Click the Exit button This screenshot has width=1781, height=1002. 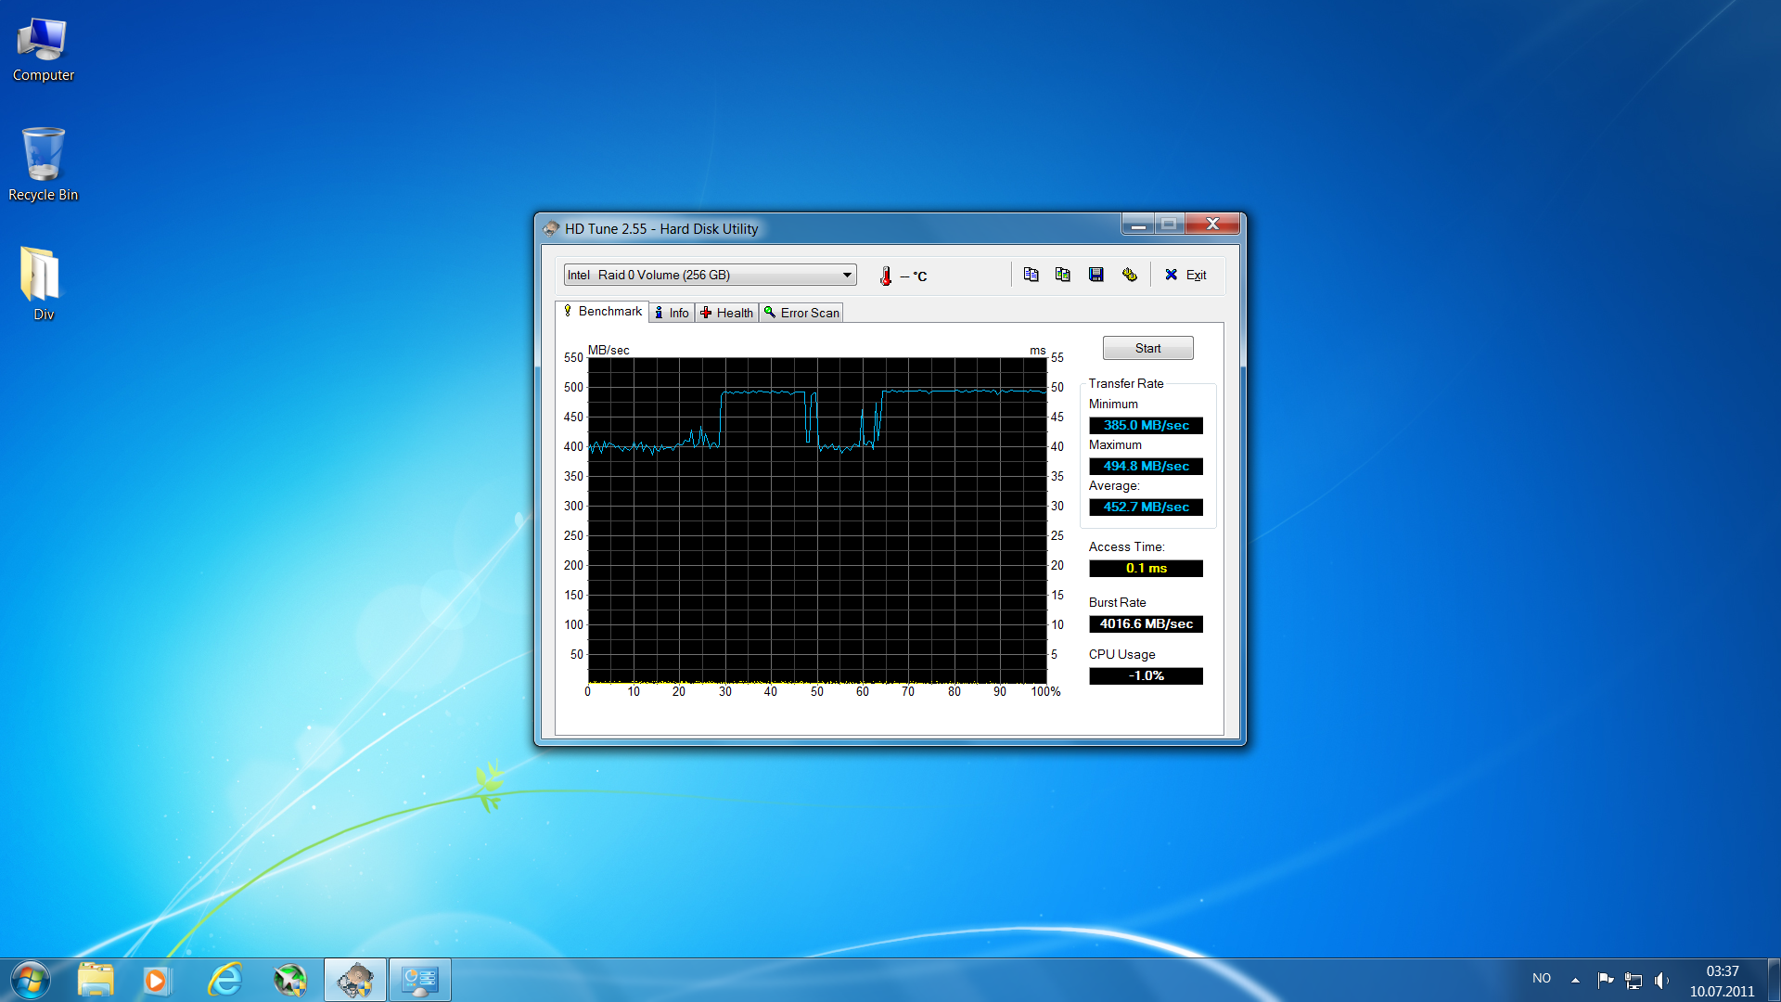(1185, 275)
